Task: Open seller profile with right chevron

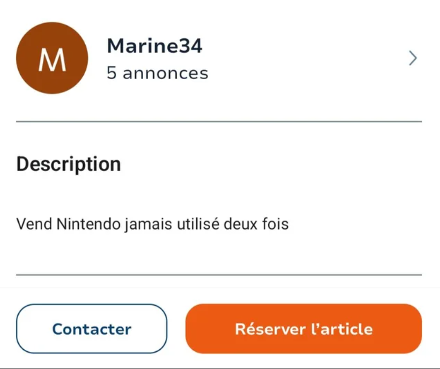Action: [x=412, y=59]
